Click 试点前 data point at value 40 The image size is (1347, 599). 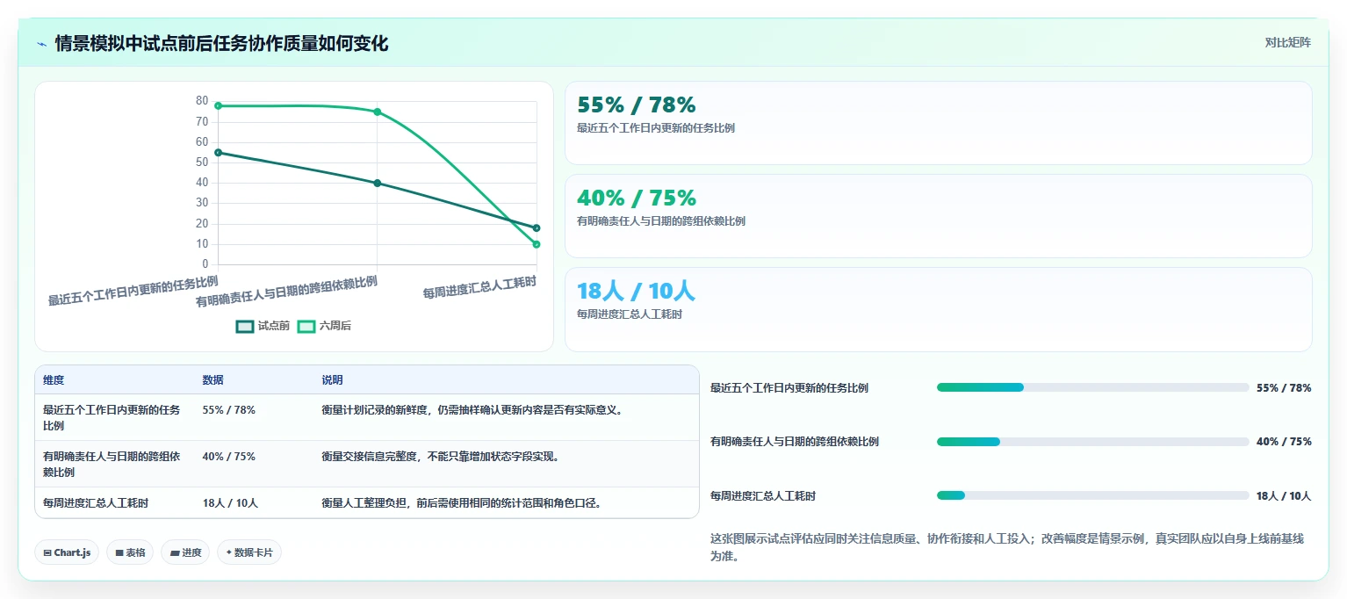(378, 183)
